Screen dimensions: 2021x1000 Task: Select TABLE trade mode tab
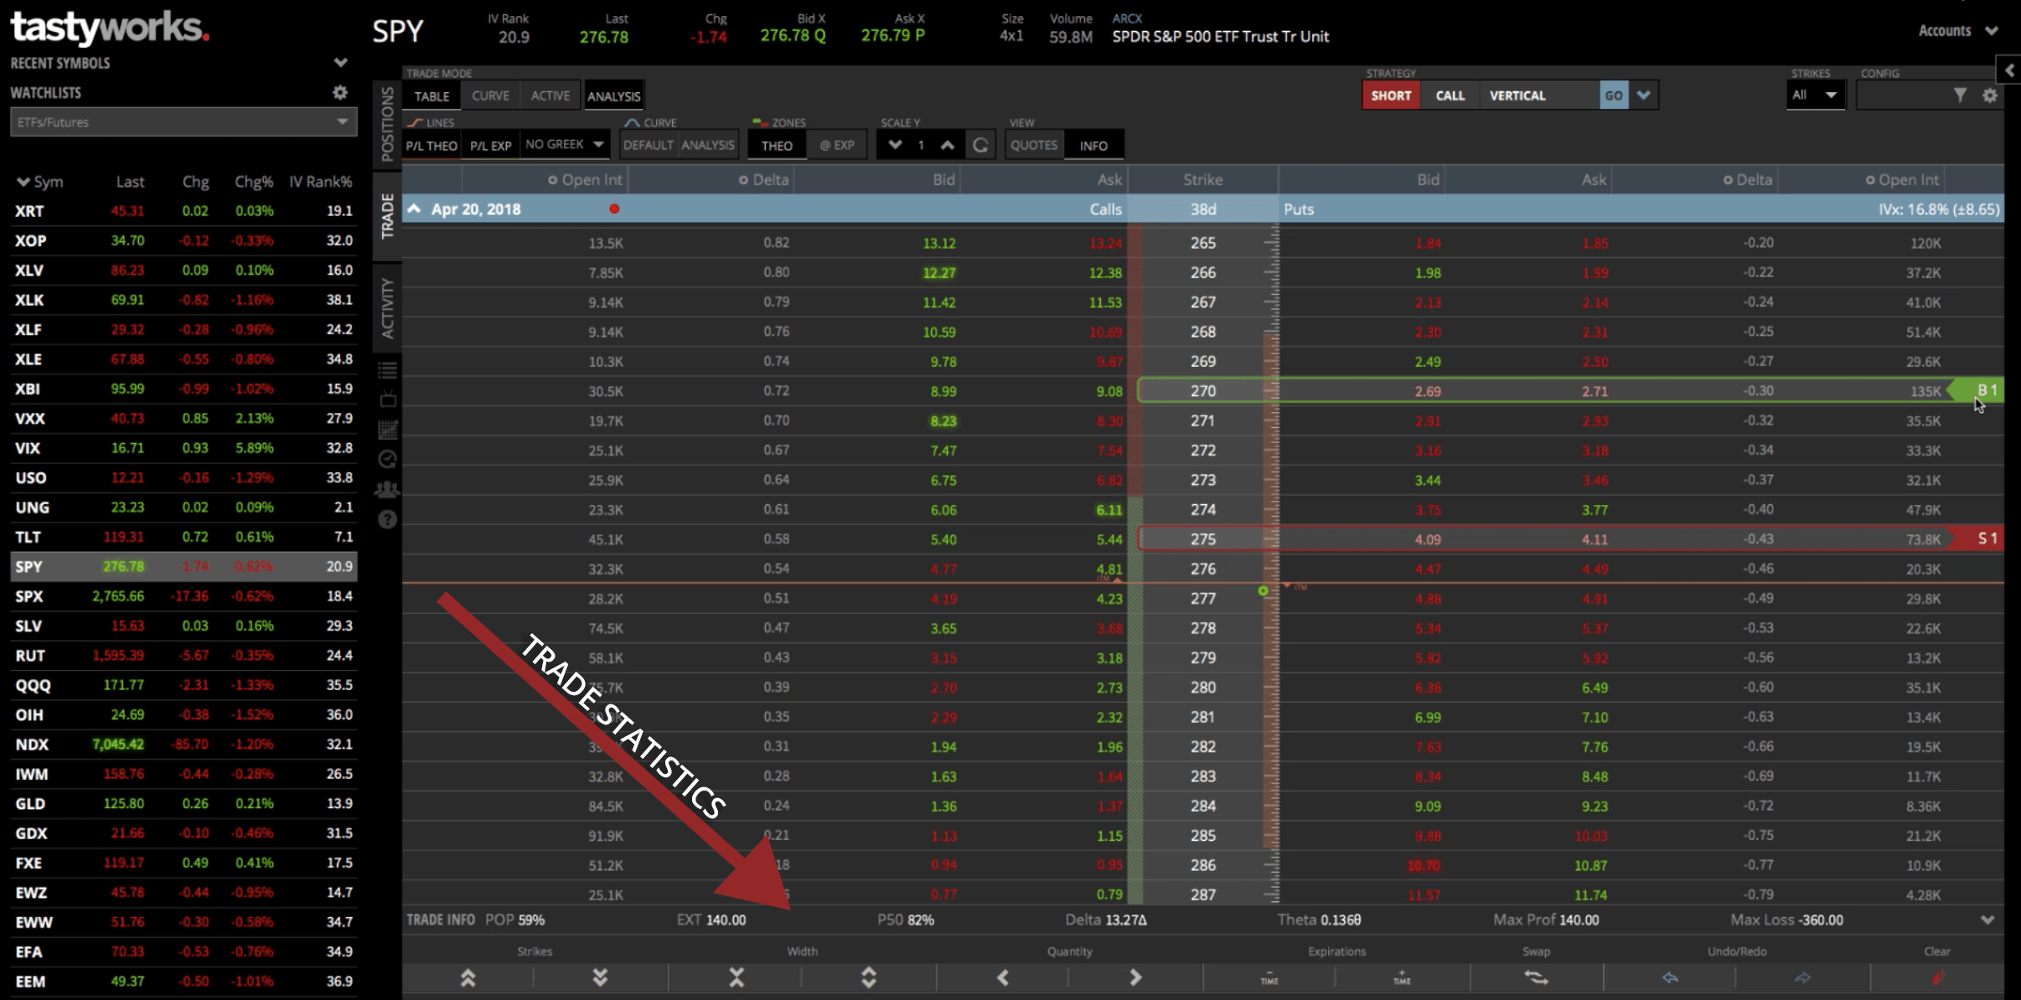[x=432, y=96]
